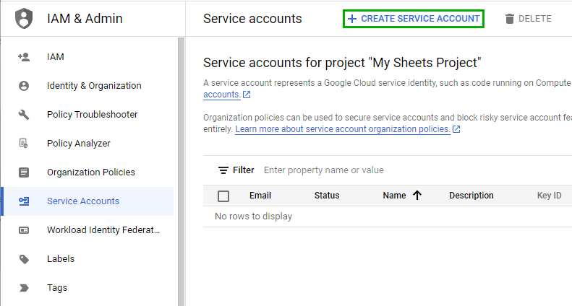Click the Workload Identity Federation card icon
572x306 pixels.
point(24,230)
